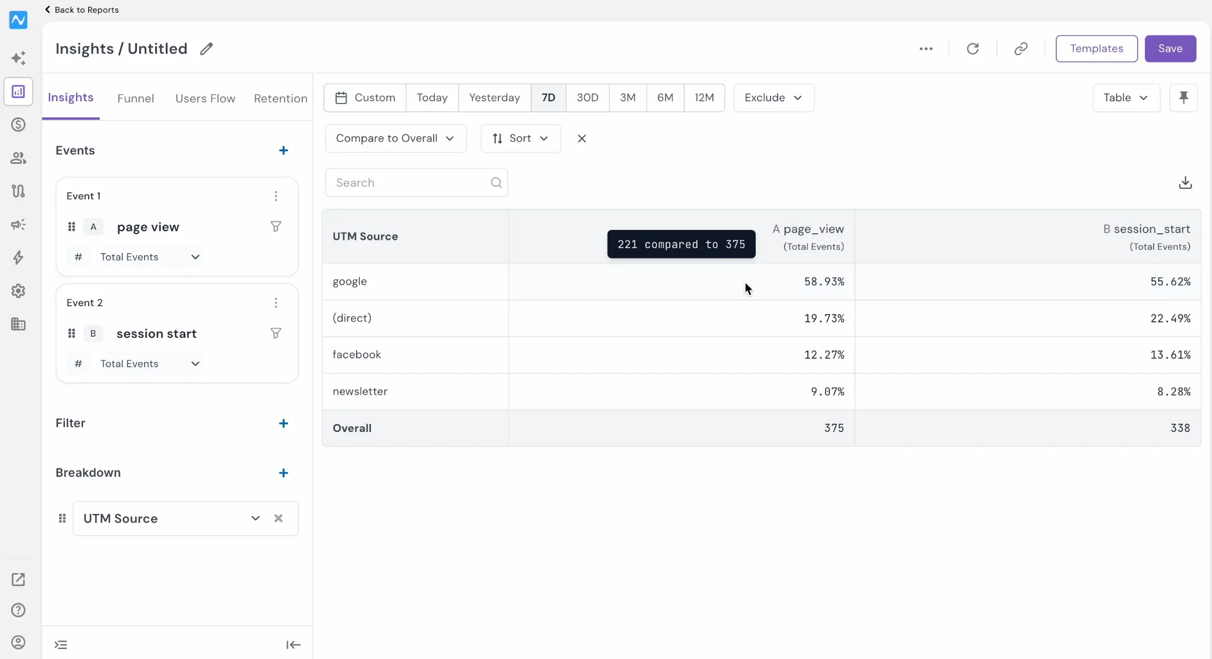Viewport: 1212px width, 659px height.
Task: Select the Today date range
Action: pos(432,98)
